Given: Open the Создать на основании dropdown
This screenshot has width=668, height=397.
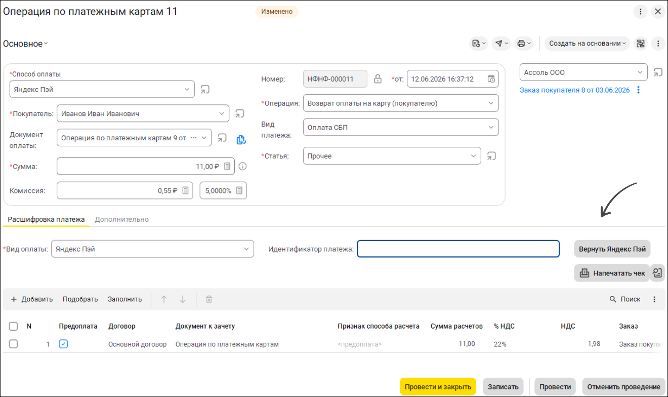Looking at the screenshot, I should (587, 44).
